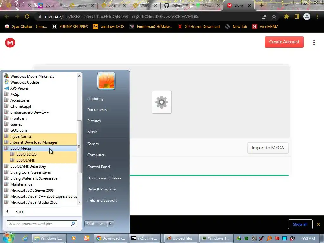Bookmark this page with the star icon
The height and width of the screenshot is (243, 324).
tap(274, 16)
